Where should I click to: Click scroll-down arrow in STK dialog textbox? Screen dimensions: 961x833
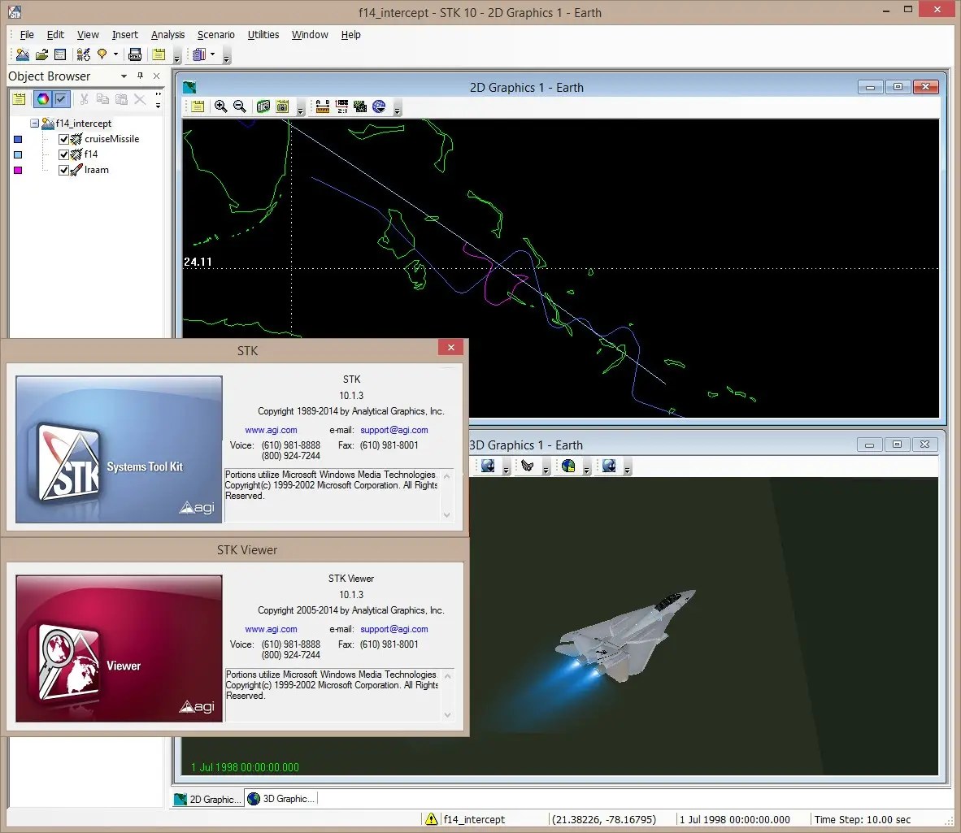[447, 515]
